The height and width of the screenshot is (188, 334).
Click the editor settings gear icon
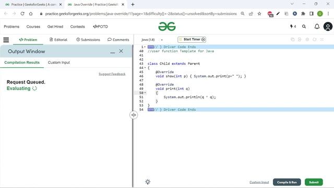307,40
